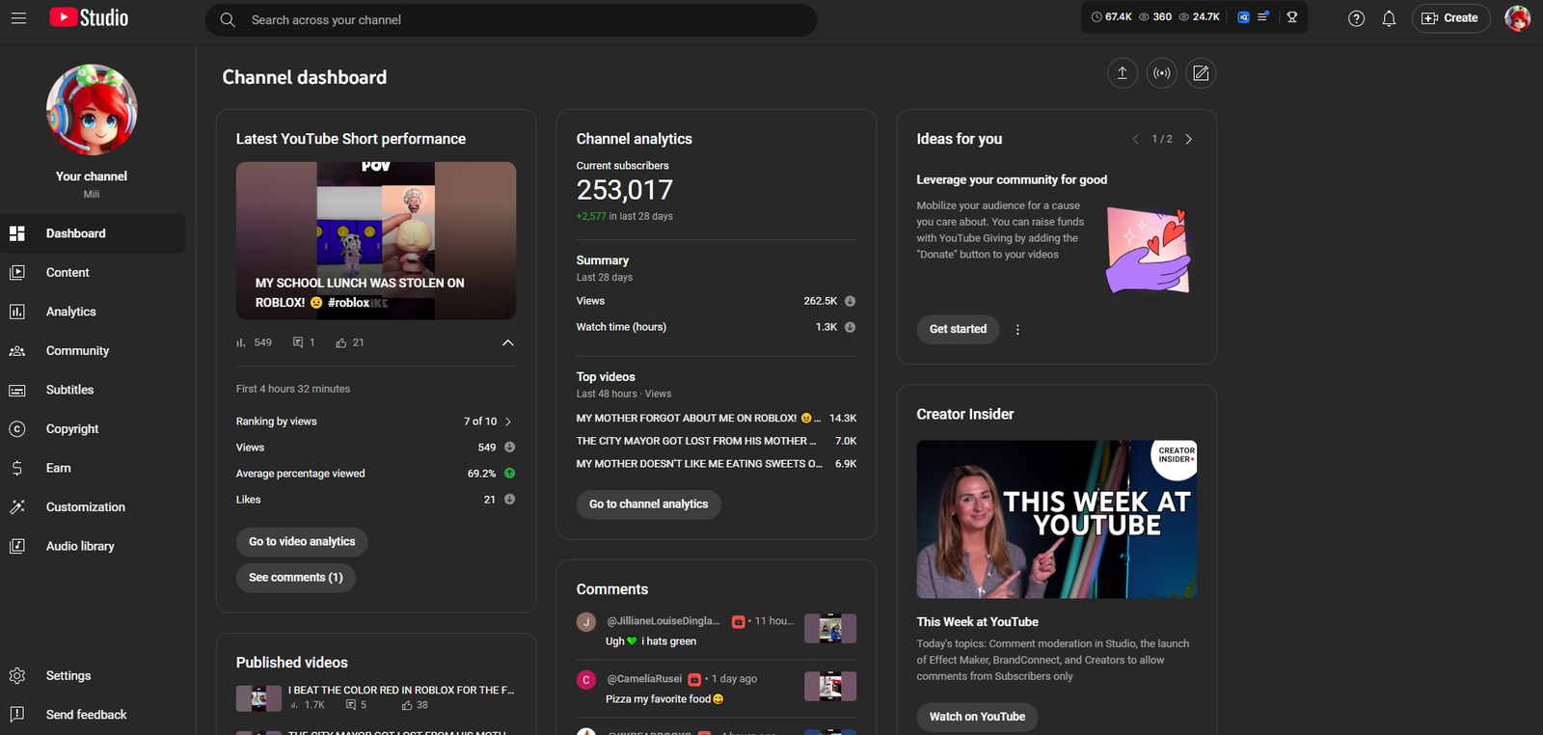The height and width of the screenshot is (735, 1543).
Task: Open video thumbnail beside JillianeLouiseDingla comment
Action: 830,629
